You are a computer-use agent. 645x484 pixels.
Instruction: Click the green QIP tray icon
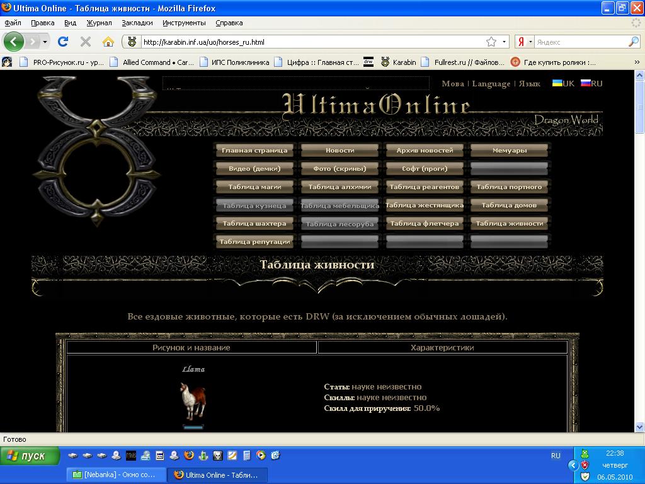point(585,454)
